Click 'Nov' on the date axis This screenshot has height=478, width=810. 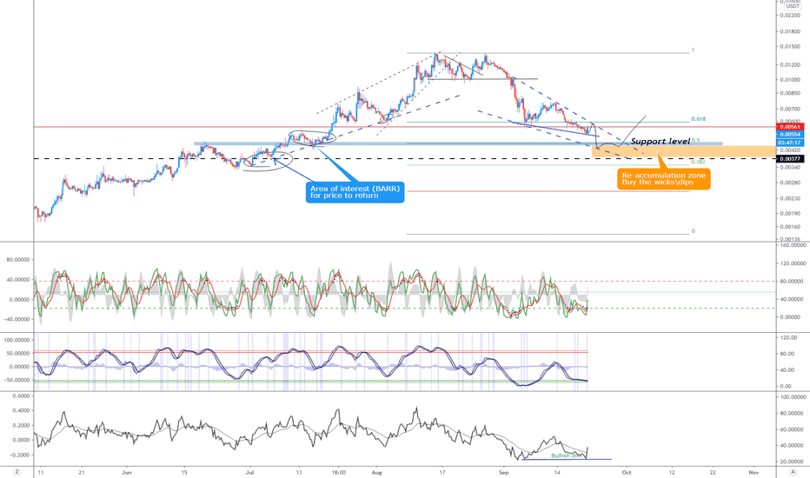(754, 472)
